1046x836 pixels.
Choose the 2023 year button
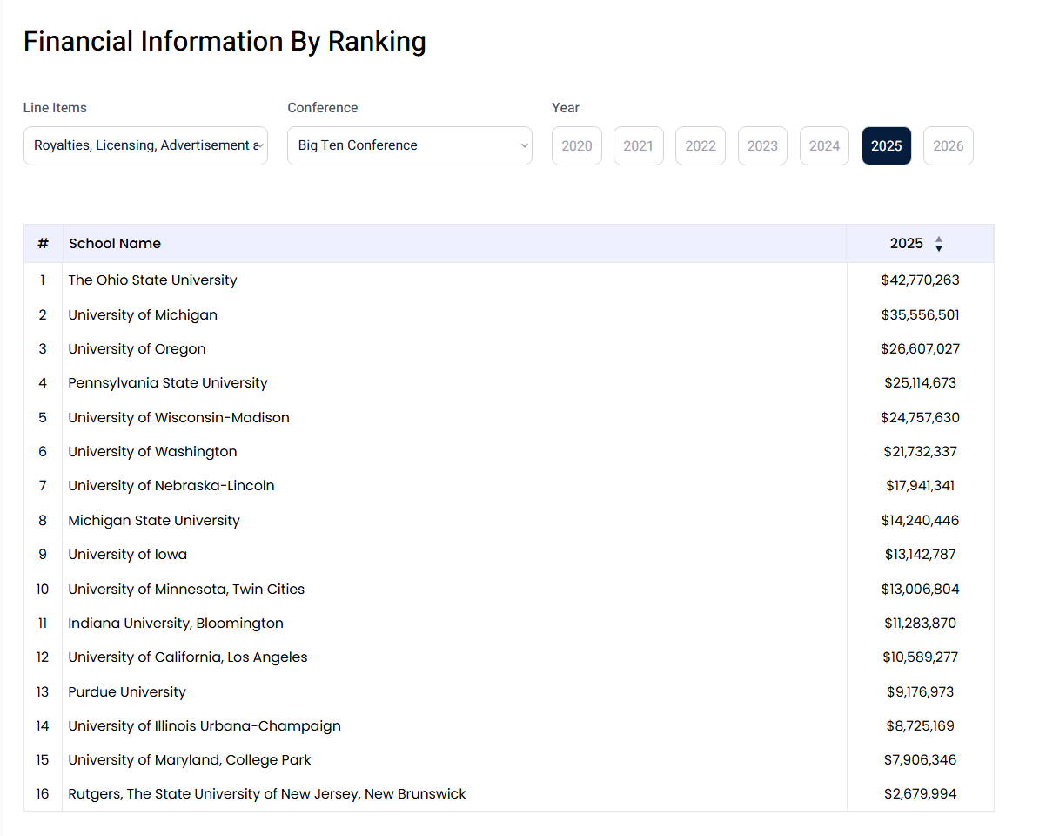coord(762,145)
